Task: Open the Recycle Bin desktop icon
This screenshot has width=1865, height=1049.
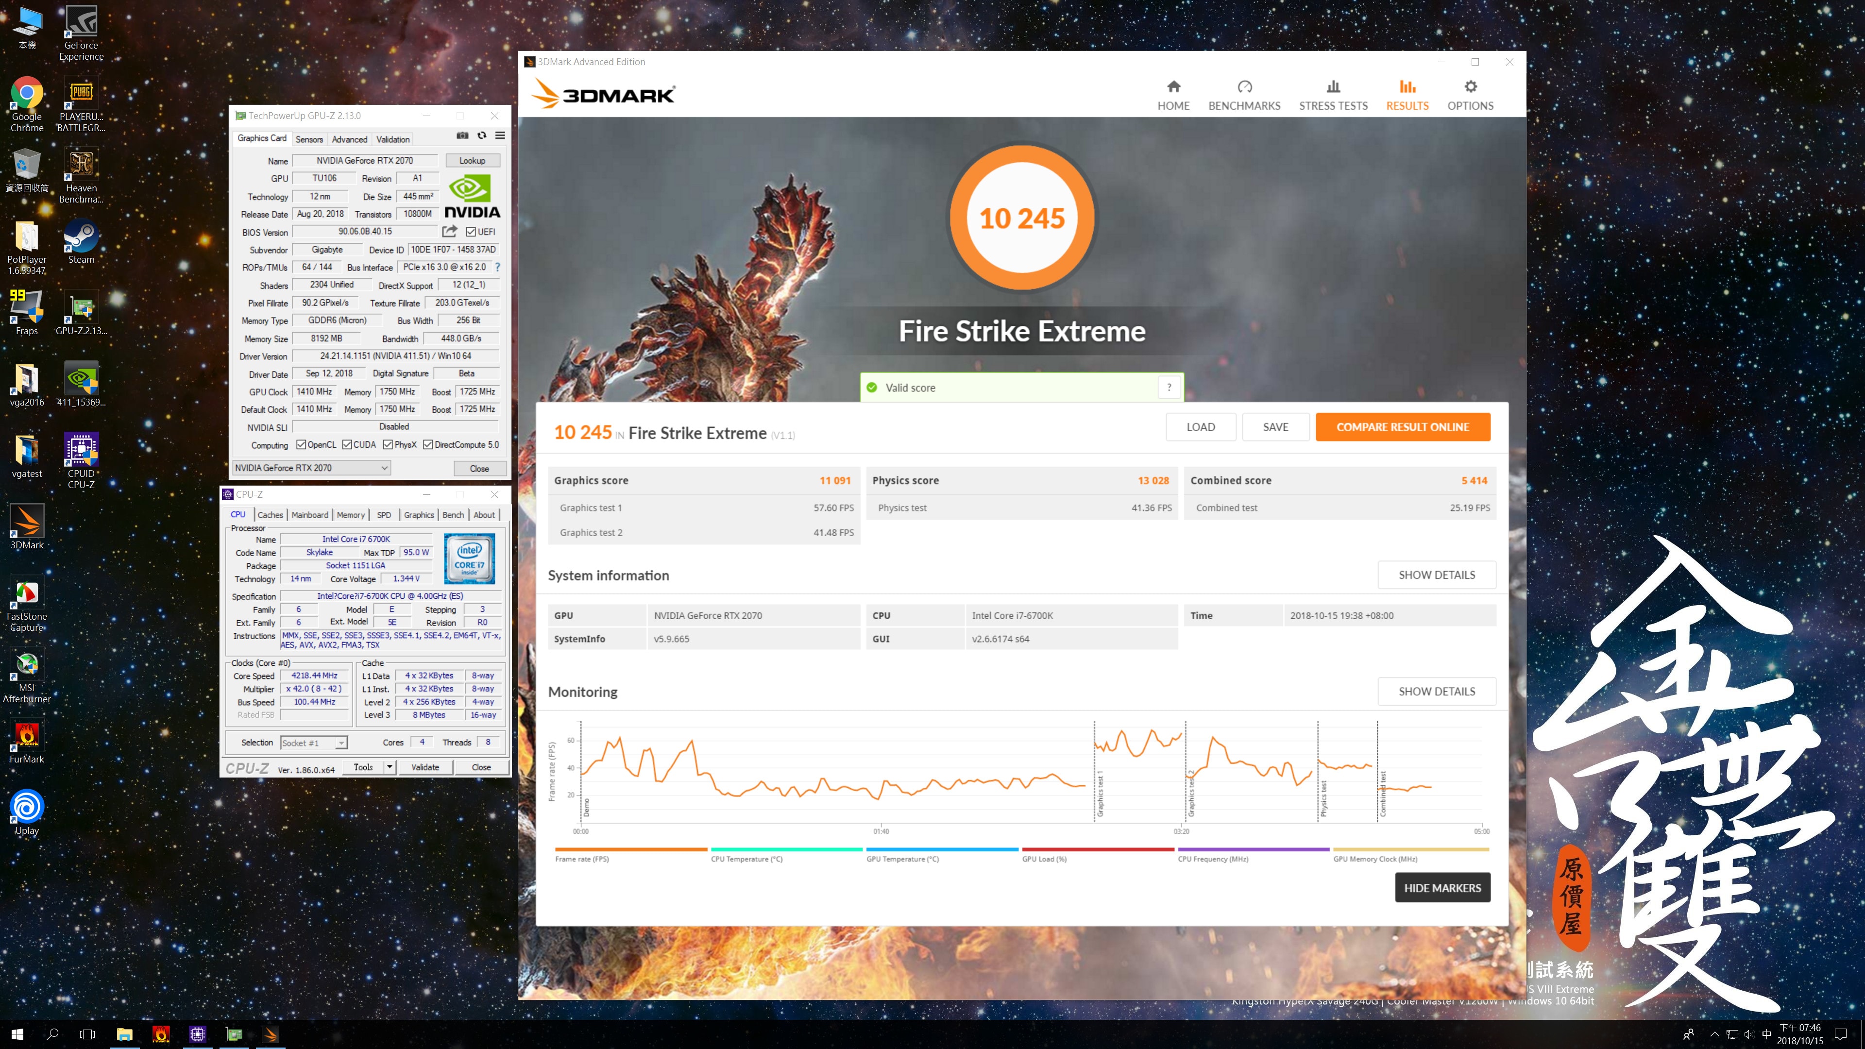Action: 27,170
